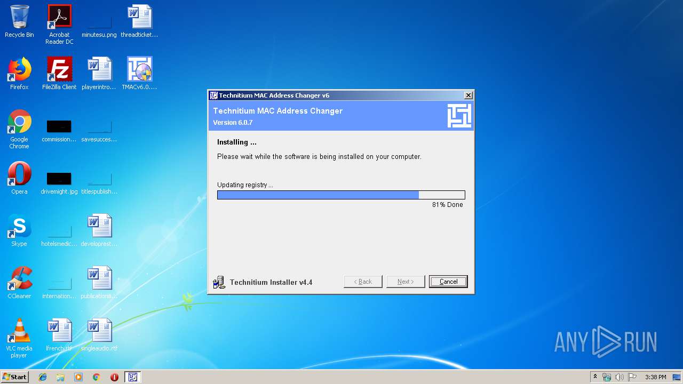Select the drivemight.jpg file icon
Image resolution: width=683 pixels, height=384 pixels.
point(59,183)
